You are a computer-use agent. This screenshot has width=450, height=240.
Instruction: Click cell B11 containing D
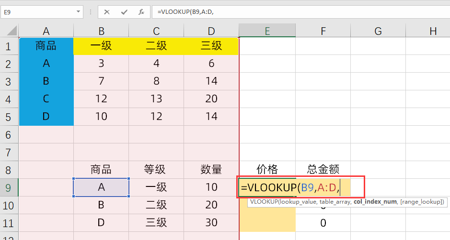point(101,223)
